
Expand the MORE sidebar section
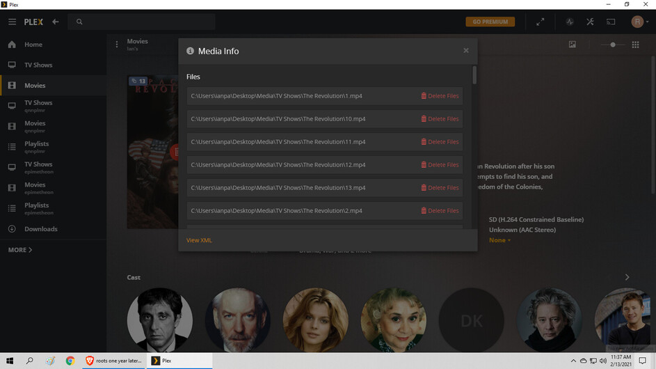[20, 250]
